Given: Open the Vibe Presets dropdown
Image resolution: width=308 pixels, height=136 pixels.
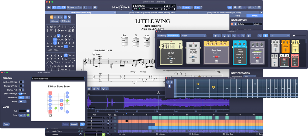Looking at the screenshot, I should pyautogui.click(x=239, y=54).
